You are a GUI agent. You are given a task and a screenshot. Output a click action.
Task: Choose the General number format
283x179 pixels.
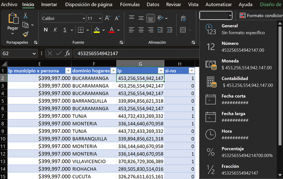[238, 29]
